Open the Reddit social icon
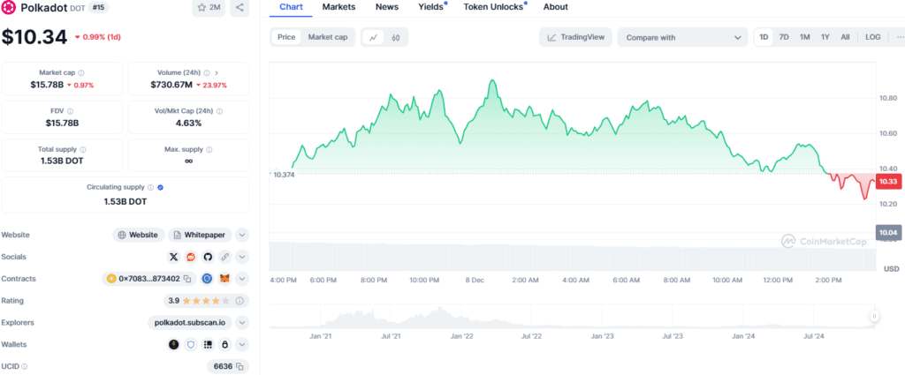The height and width of the screenshot is (375, 905). (x=191, y=257)
